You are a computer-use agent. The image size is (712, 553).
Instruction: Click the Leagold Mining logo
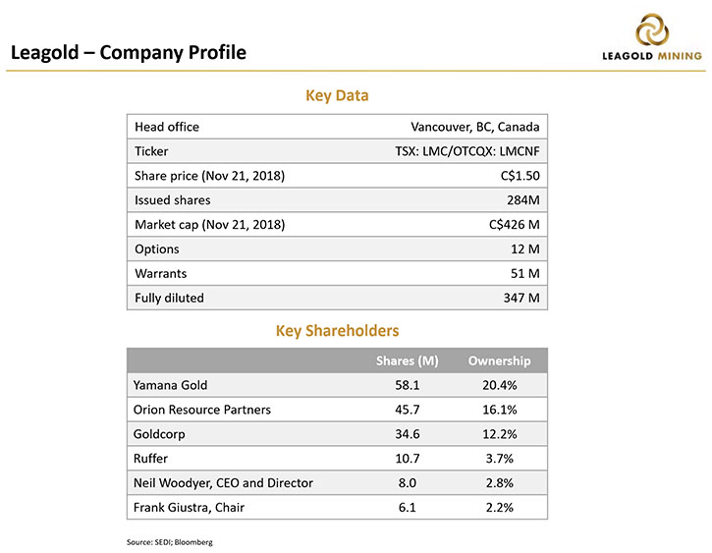(652, 36)
